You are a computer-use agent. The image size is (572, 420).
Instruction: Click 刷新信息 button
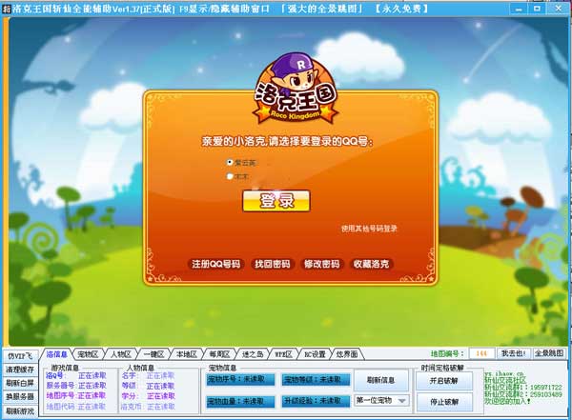click(380, 380)
